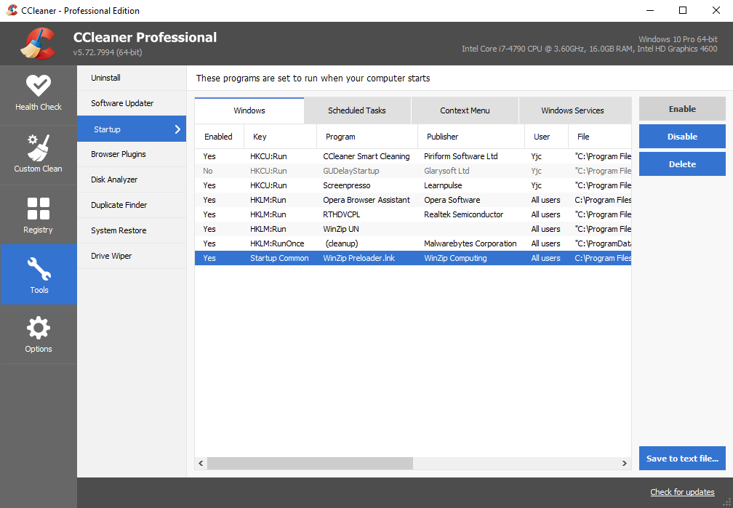Open the Custom Clean section
This screenshot has height=508, width=733.
(x=39, y=155)
